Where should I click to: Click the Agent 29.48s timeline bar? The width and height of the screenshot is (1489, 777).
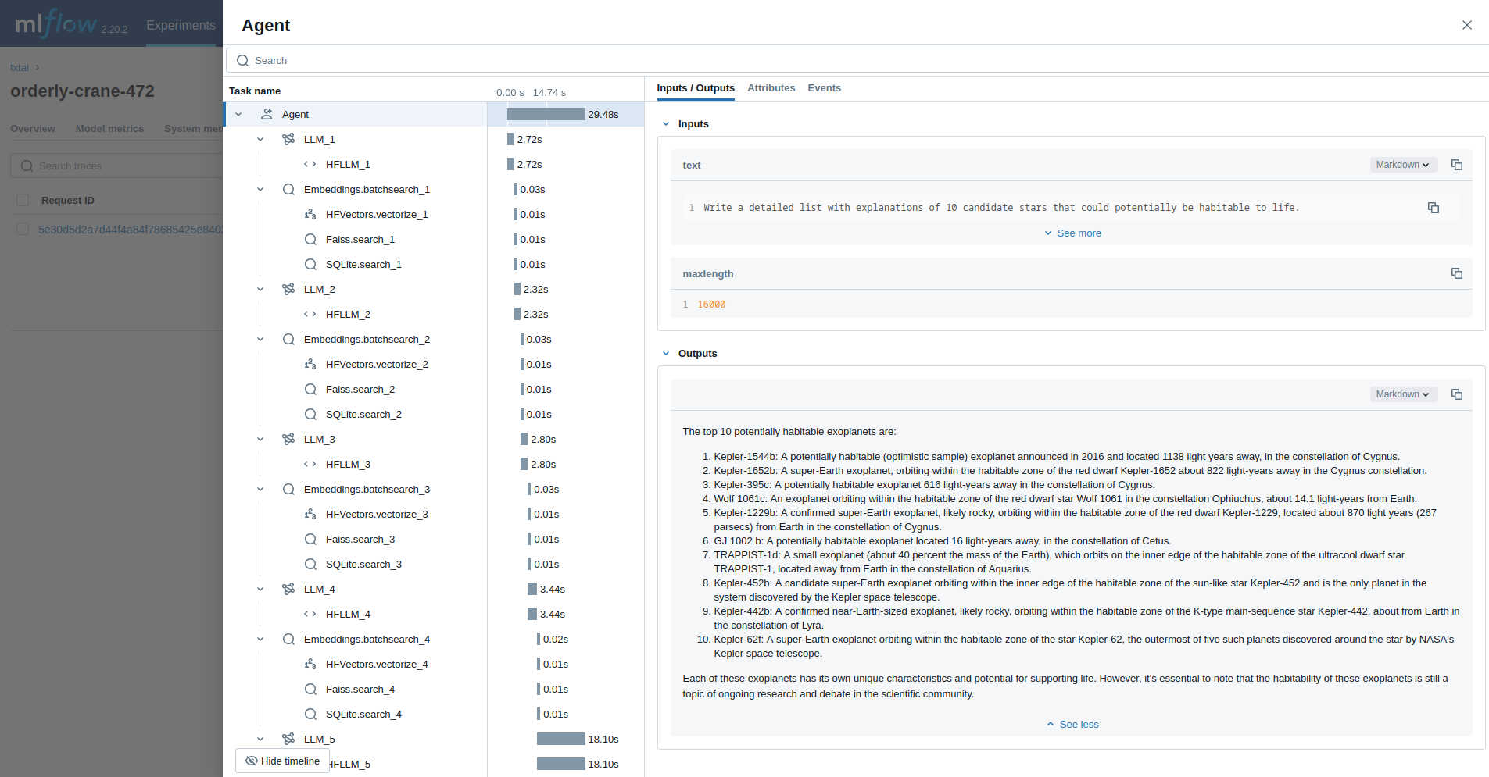(x=547, y=114)
